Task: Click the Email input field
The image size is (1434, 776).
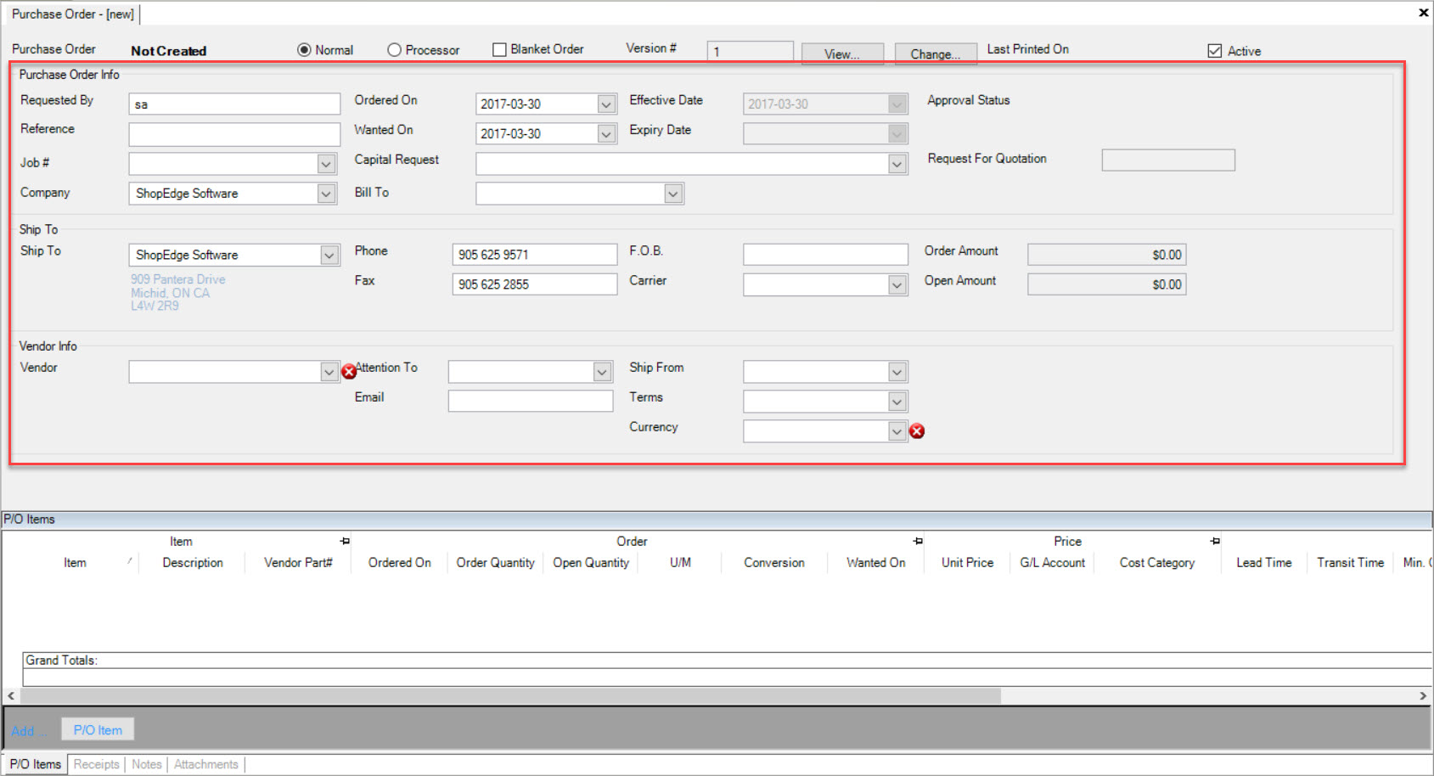Action: point(531,401)
